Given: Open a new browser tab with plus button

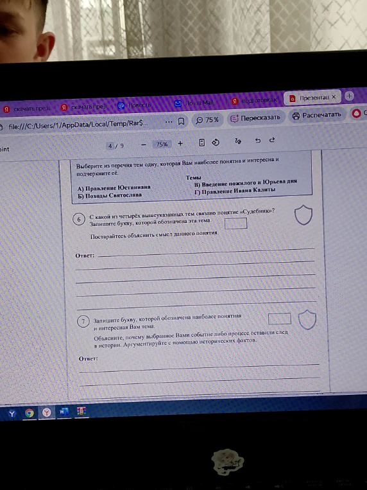Looking at the screenshot, I should (349, 96).
